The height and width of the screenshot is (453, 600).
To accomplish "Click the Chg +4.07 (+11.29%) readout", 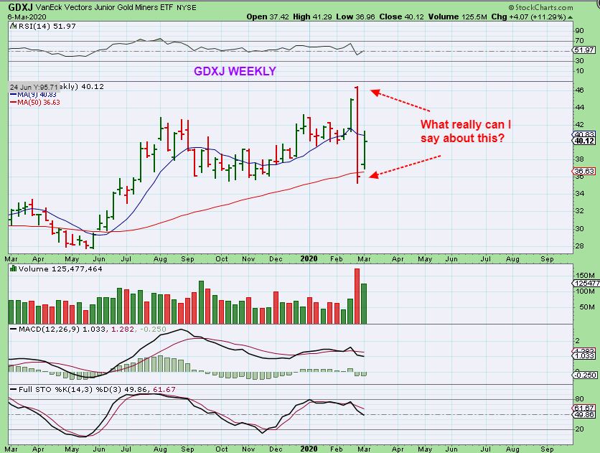I will coord(528,17).
